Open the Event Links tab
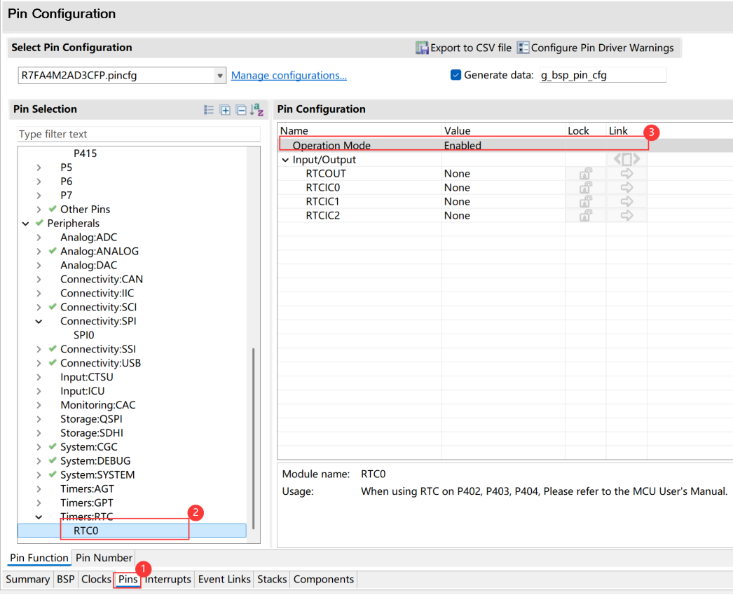This screenshot has height=595, width=733. pyautogui.click(x=224, y=579)
